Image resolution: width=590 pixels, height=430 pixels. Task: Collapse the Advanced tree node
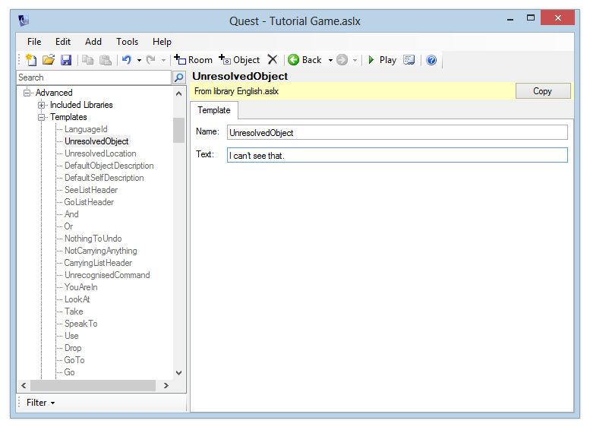[x=27, y=93]
